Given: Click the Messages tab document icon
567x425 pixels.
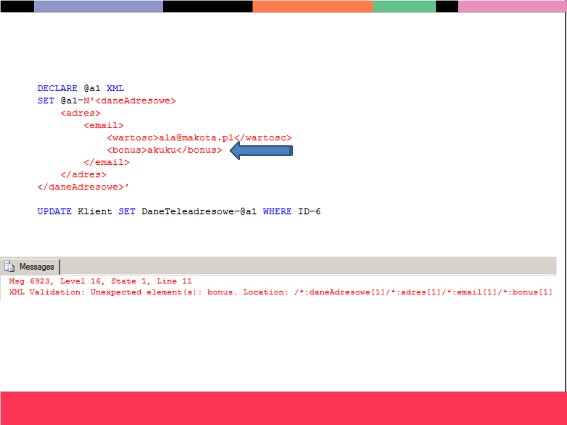Looking at the screenshot, I should [x=9, y=267].
